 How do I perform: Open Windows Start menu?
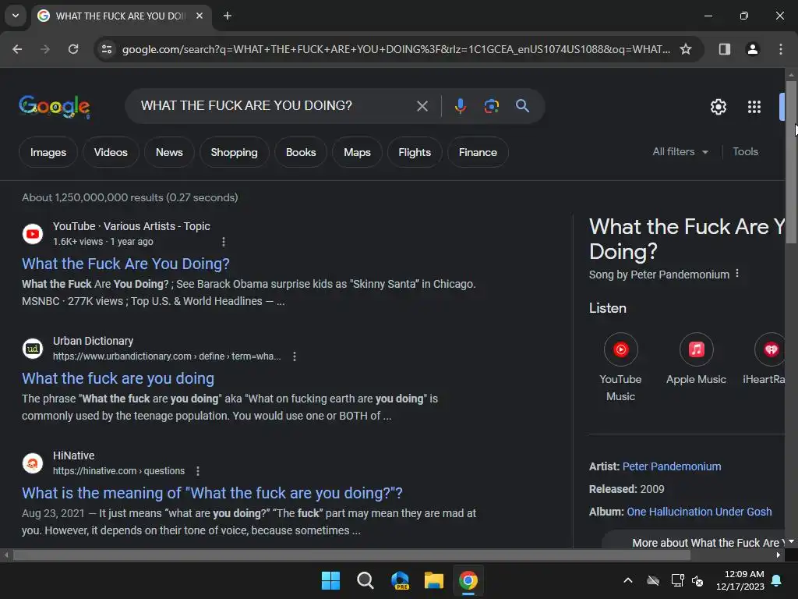[330, 580]
